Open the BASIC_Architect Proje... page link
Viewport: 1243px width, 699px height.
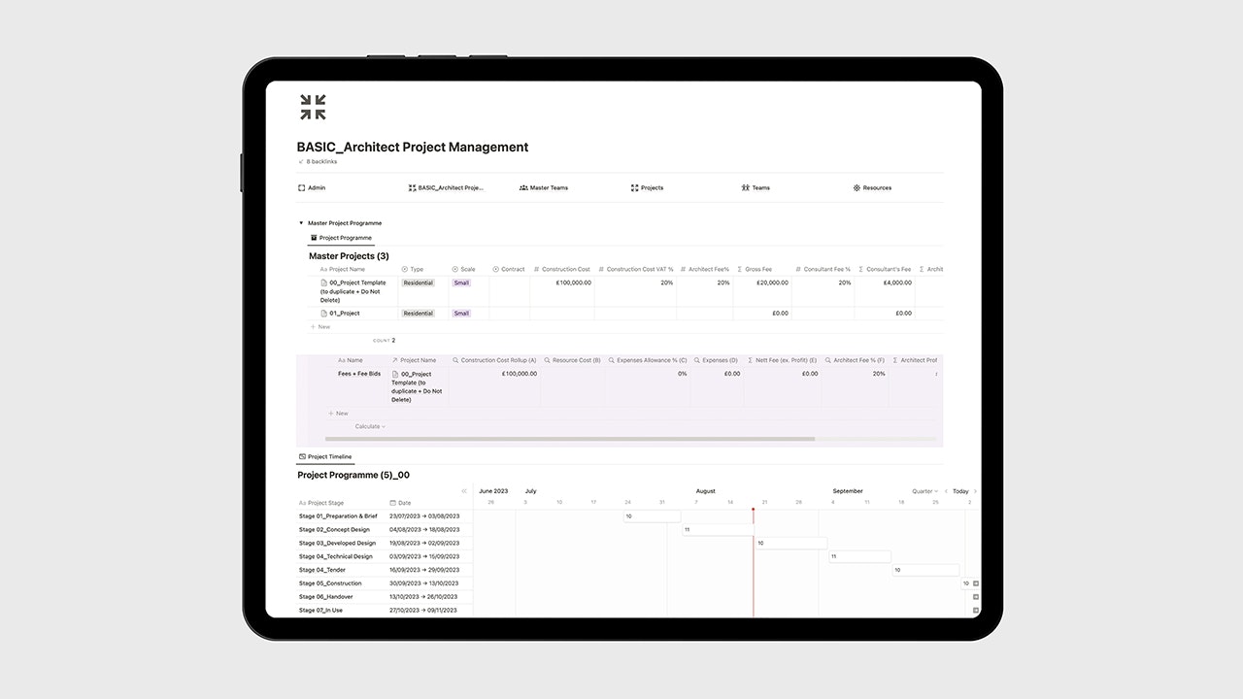coord(446,187)
